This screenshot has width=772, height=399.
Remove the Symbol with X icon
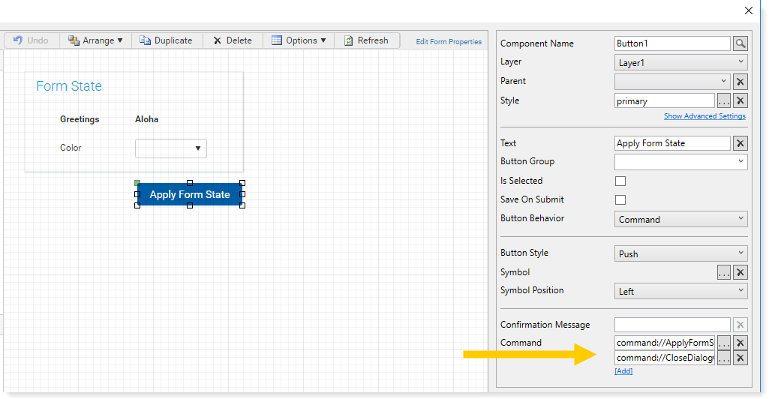(x=740, y=272)
